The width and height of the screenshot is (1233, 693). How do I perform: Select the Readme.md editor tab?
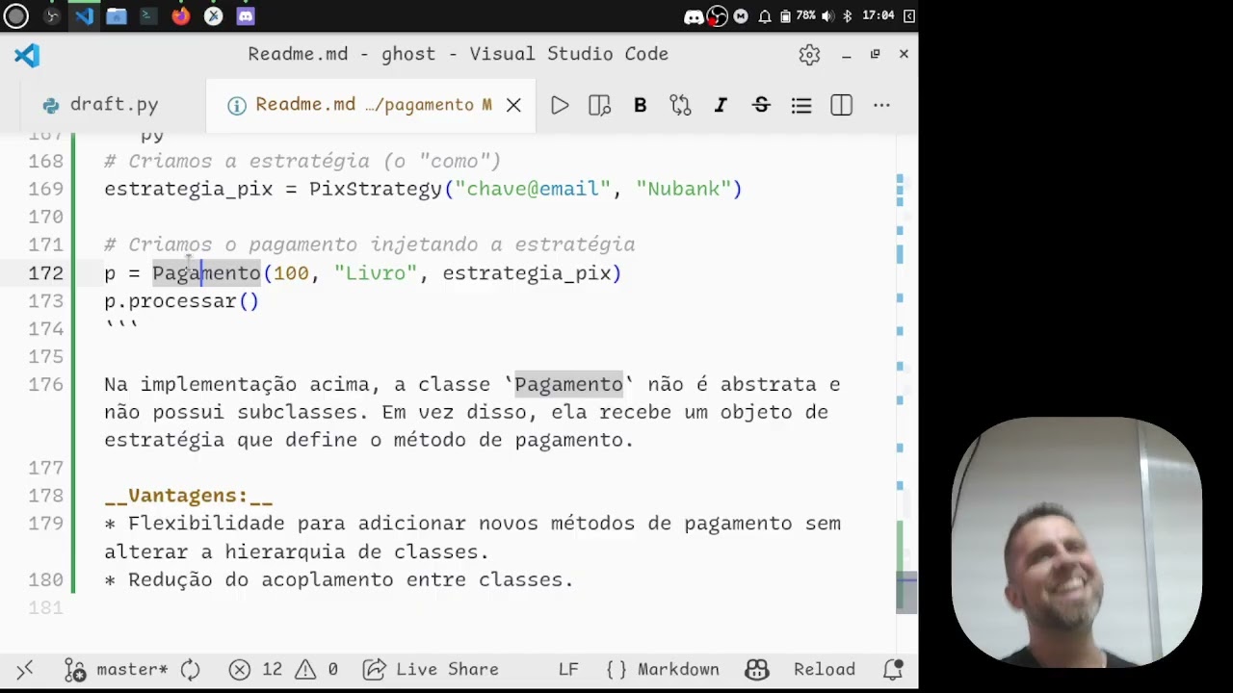[373, 105]
